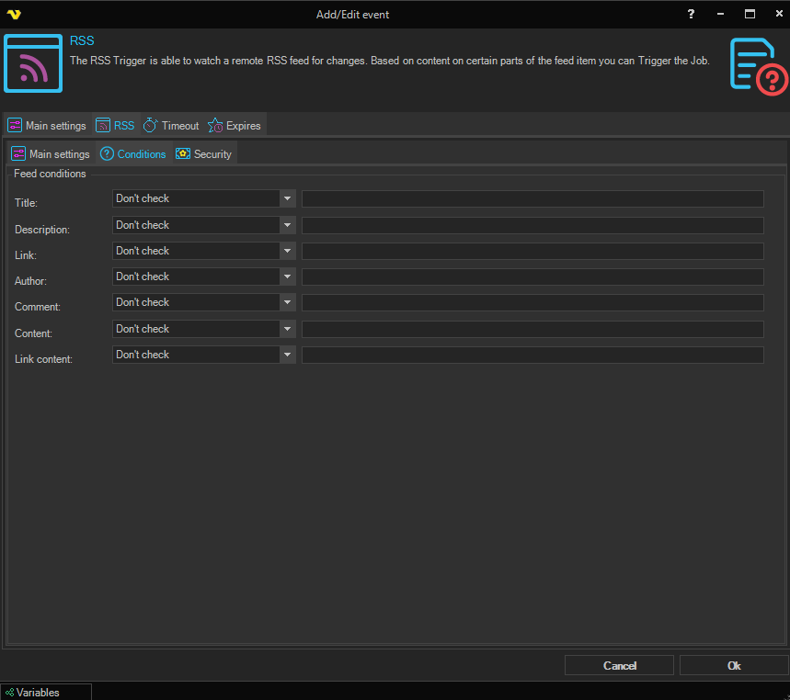Click the title bar help question mark
This screenshot has width=790, height=700.
click(691, 14)
